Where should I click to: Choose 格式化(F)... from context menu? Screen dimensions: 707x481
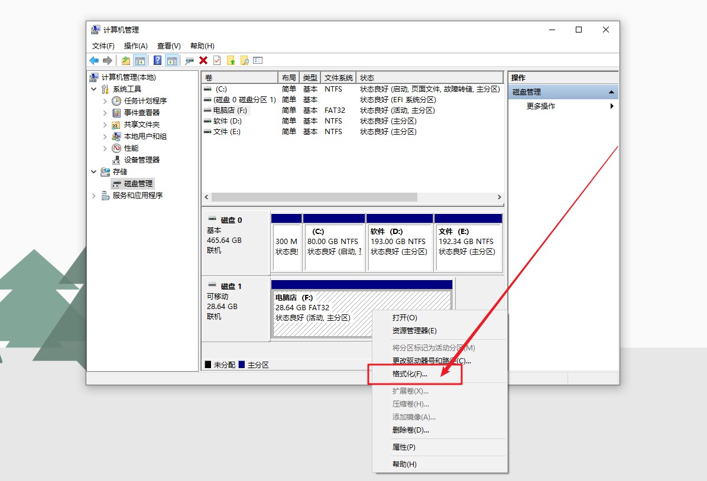[410, 374]
